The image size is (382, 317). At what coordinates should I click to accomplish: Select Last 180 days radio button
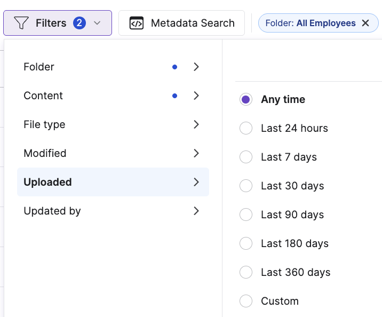[x=246, y=244]
